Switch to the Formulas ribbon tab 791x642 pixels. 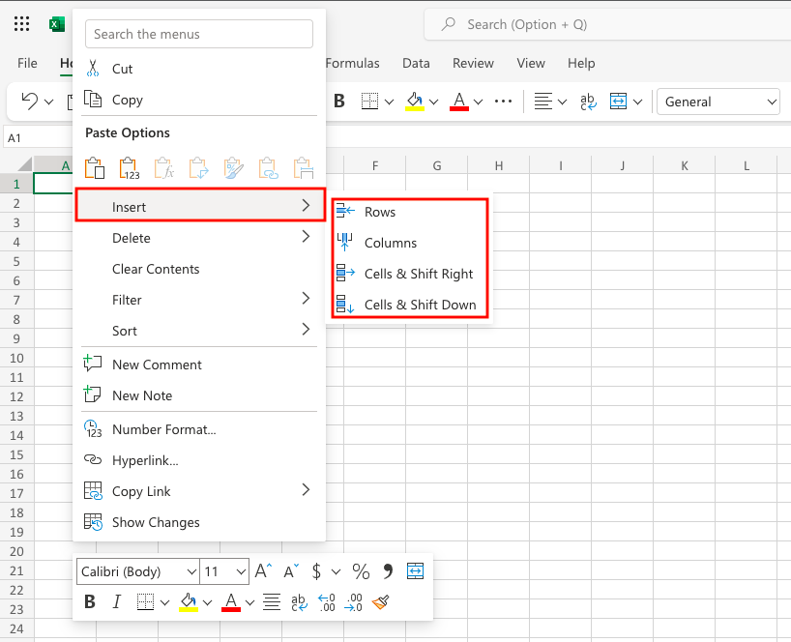[352, 63]
